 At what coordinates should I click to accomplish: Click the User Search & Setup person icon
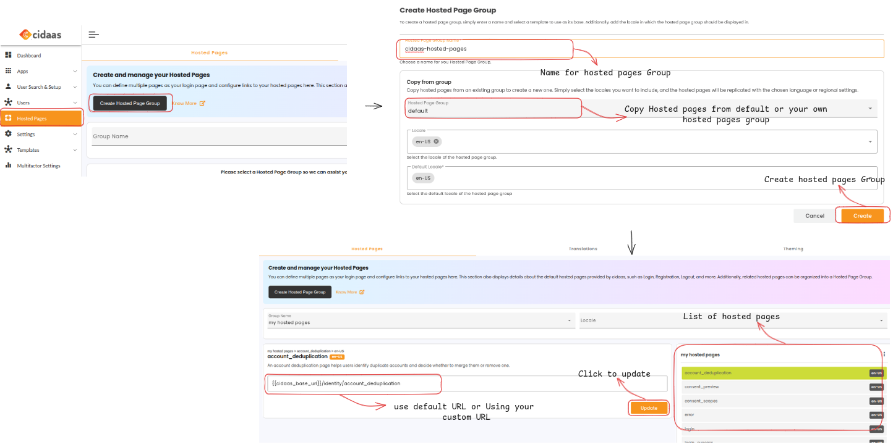(x=8, y=86)
